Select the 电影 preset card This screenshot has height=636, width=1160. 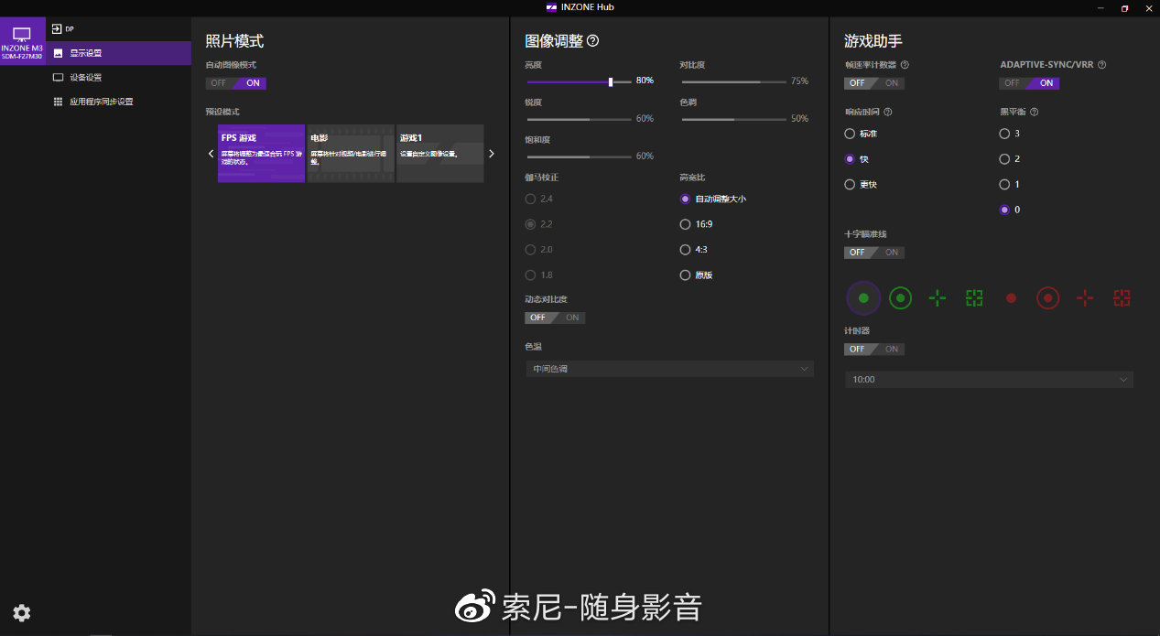coord(351,154)
